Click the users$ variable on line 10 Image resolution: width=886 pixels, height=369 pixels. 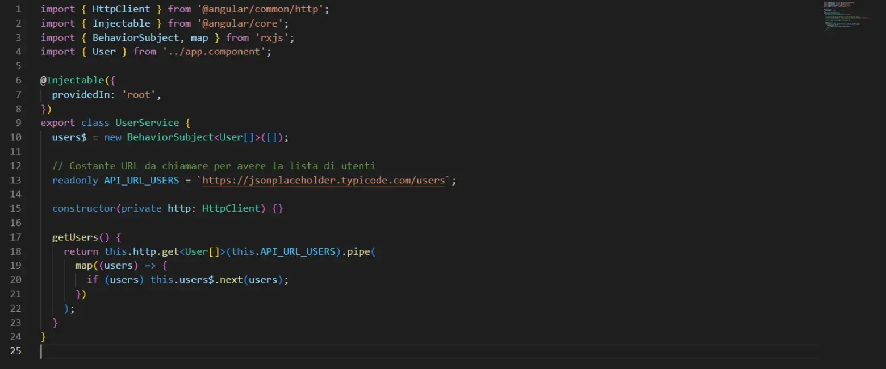click(x=68, y=137)
